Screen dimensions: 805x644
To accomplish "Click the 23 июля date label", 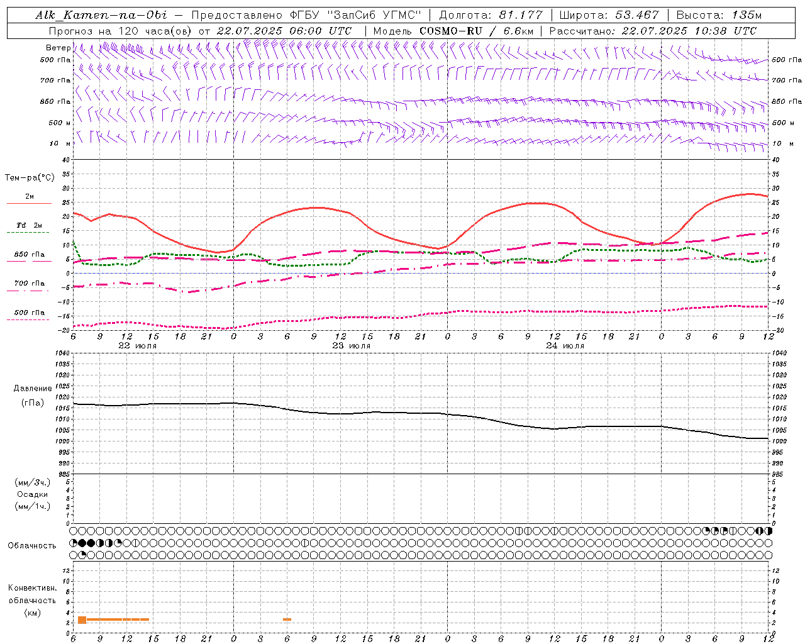I will click(351, 346).
